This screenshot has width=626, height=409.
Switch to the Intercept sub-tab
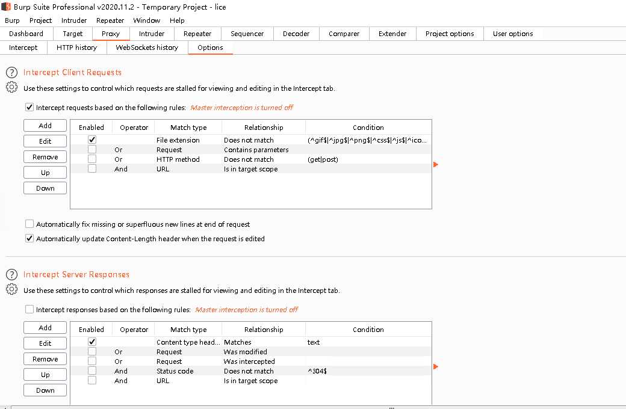tap(23, 48)
